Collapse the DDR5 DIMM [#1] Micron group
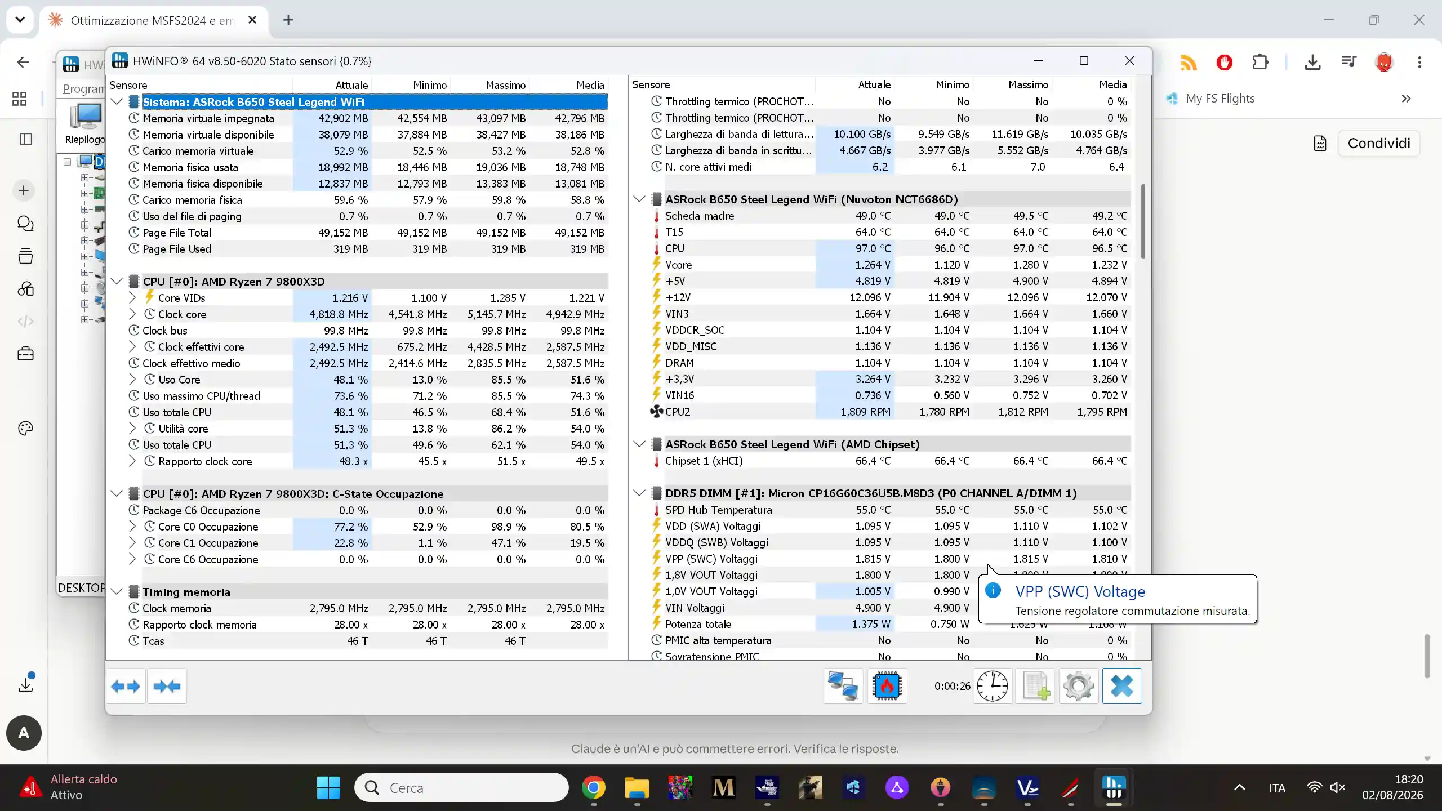 [x=639, y=493]
